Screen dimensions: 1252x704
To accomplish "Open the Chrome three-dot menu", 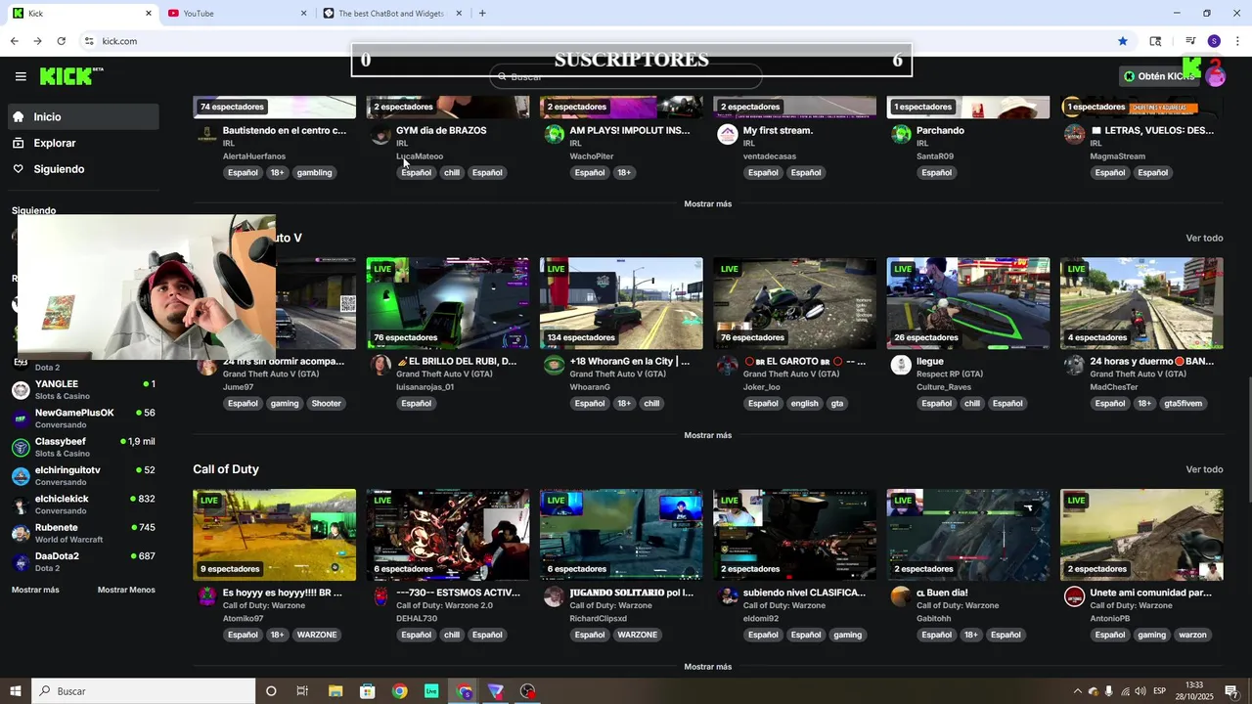I will [x=1237, y=41].
